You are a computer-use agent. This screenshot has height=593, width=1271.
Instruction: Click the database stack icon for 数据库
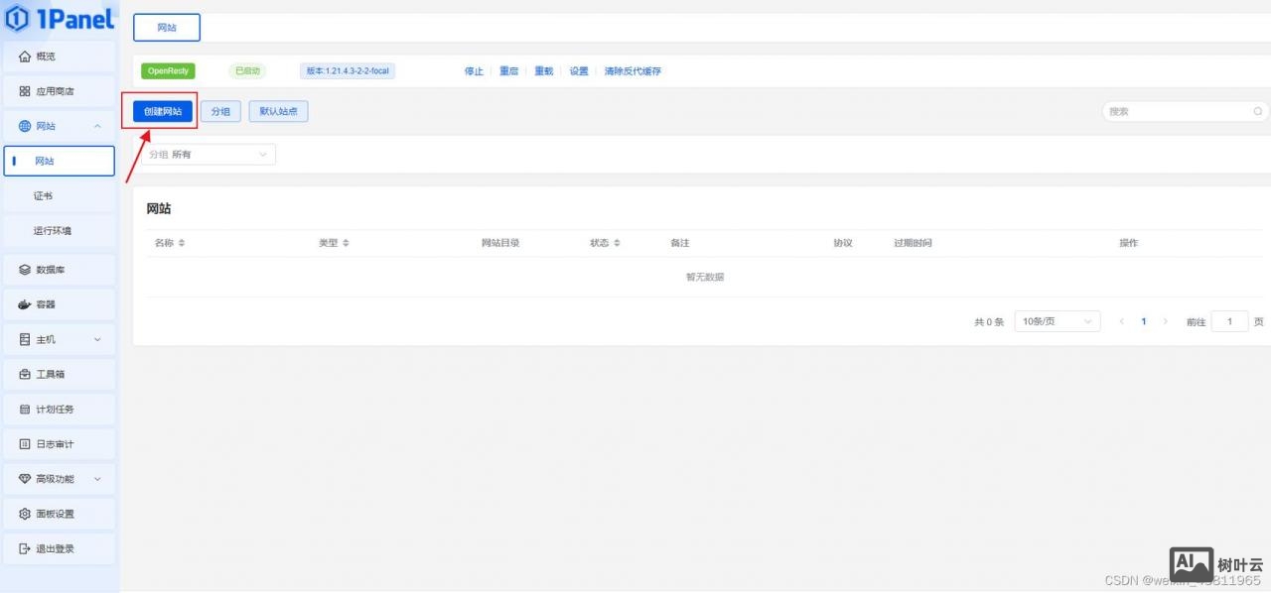point(25,270)
